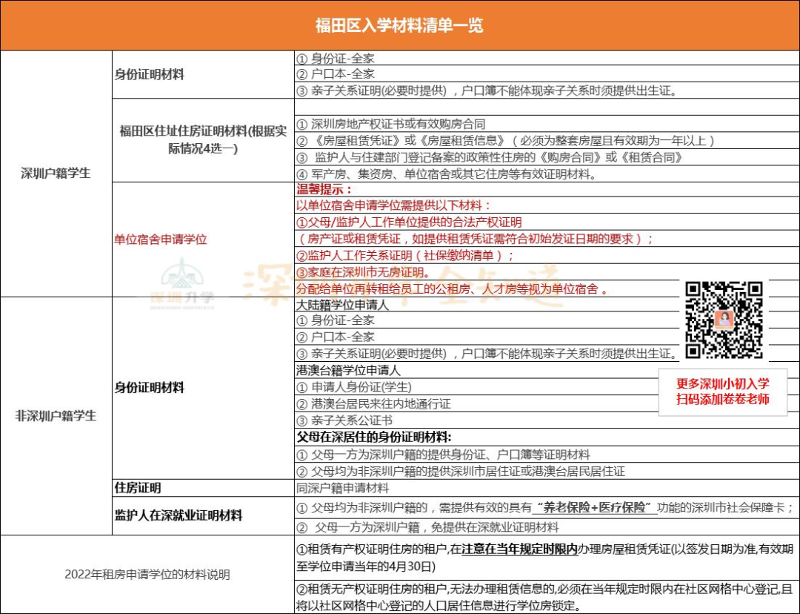Click 军产房、集资房、单位宿舍 row

(547, 174)
